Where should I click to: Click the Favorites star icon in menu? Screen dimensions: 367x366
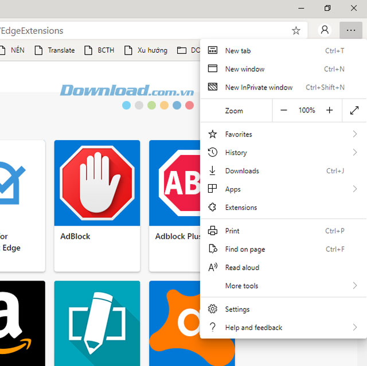click(x=213, y=134)
